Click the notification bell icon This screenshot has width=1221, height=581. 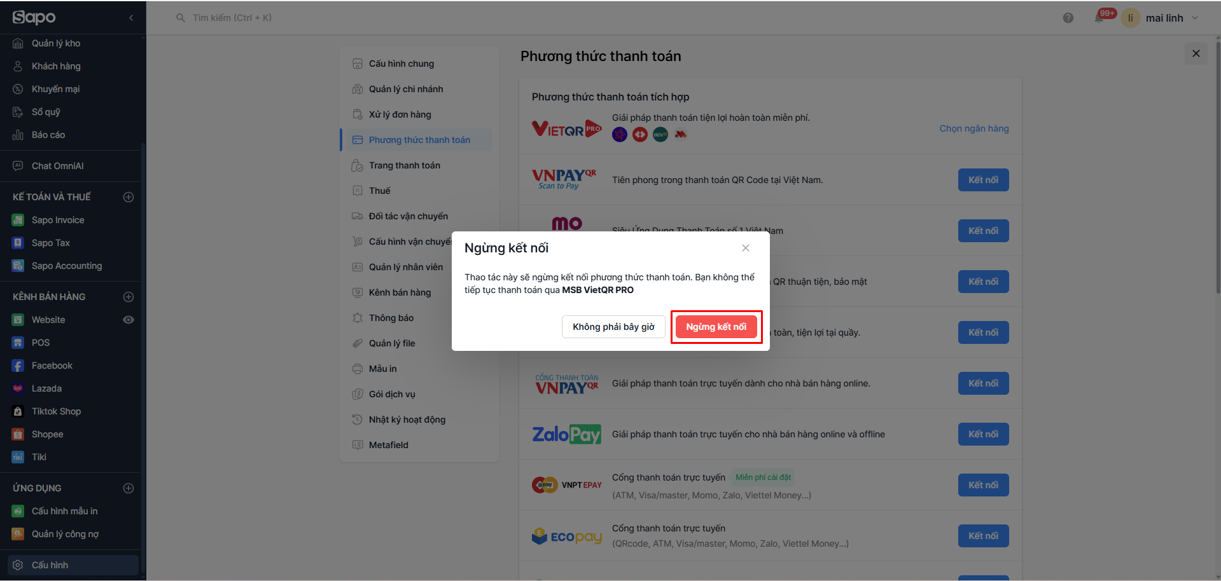[x=1099, y=18]
